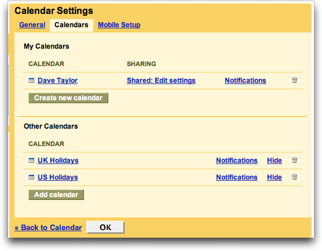Click the calendar grid icon beside US Holidays
The height and width of the screenshot is (251, 322).
[x=31, y=177]
